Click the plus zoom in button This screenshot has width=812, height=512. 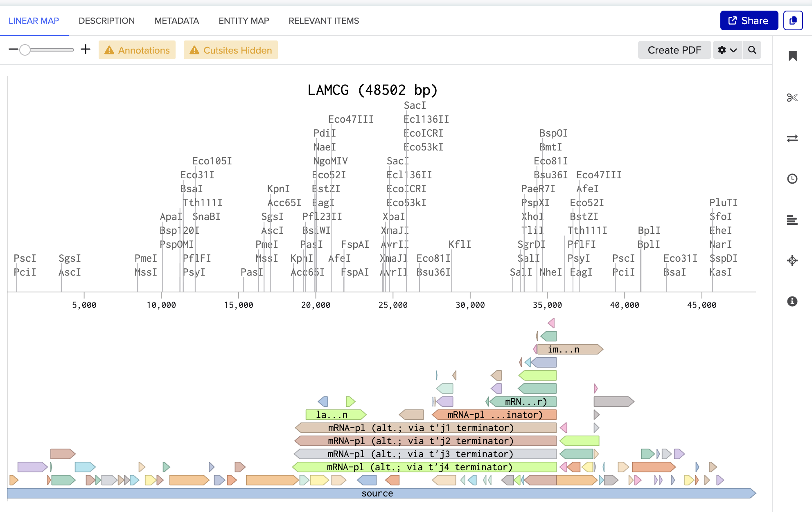point(86,49)
